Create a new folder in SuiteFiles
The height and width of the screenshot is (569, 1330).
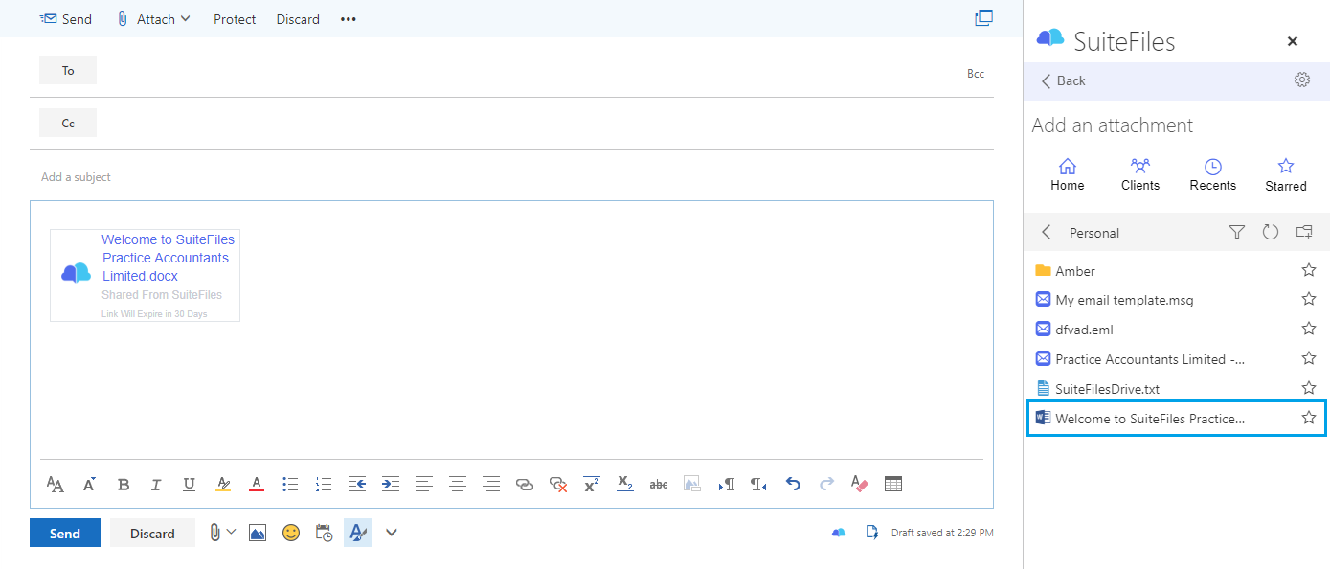(x=1303, y=232)
